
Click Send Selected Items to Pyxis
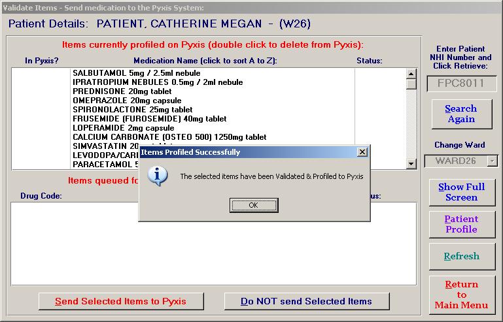coord(121,301)
